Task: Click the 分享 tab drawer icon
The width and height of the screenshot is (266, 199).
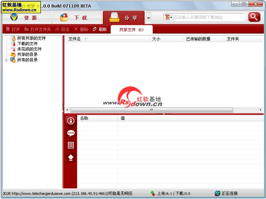Action: tap(114, 17)
